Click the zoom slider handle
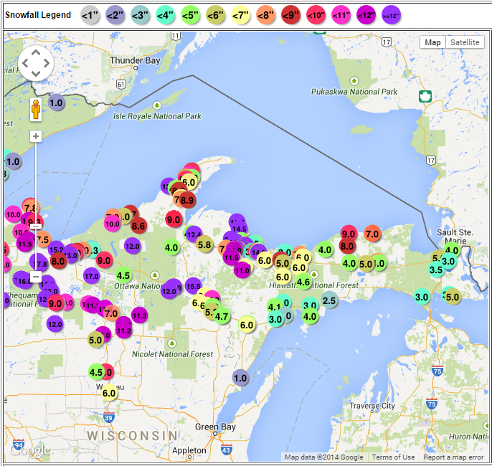This screenshot has width=492, height=466. pos(36,226)
